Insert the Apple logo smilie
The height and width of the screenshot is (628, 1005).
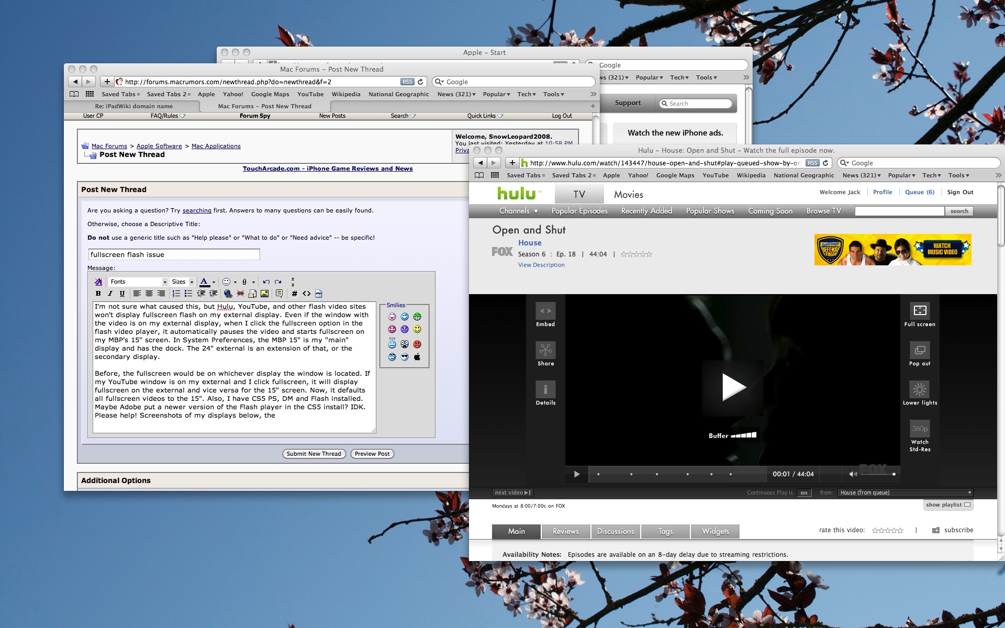417,357
